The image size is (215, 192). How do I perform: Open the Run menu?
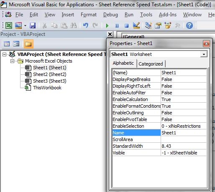point(129,15)
